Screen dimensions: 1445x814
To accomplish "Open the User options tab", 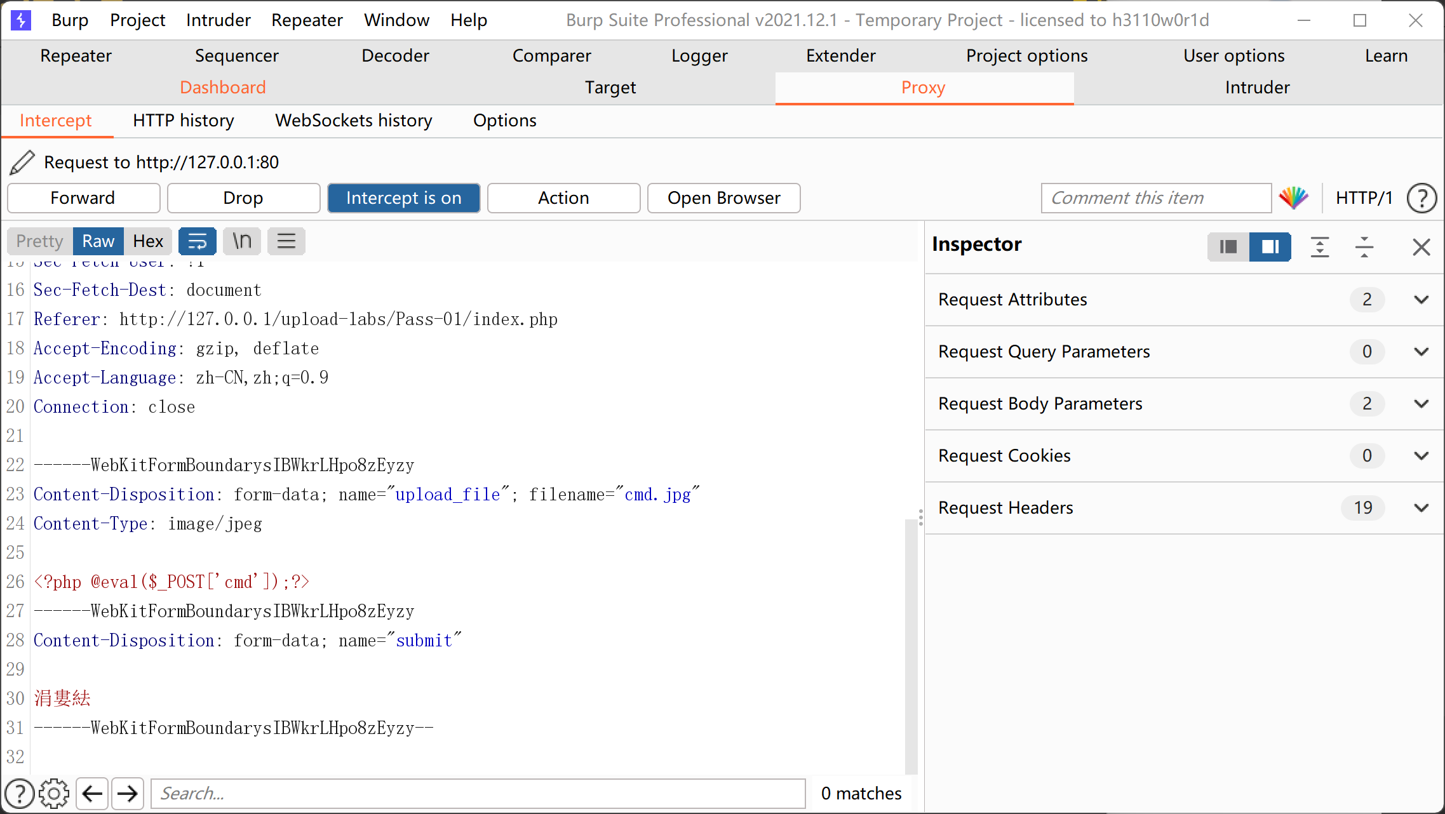I will [x=1234, y=56].
